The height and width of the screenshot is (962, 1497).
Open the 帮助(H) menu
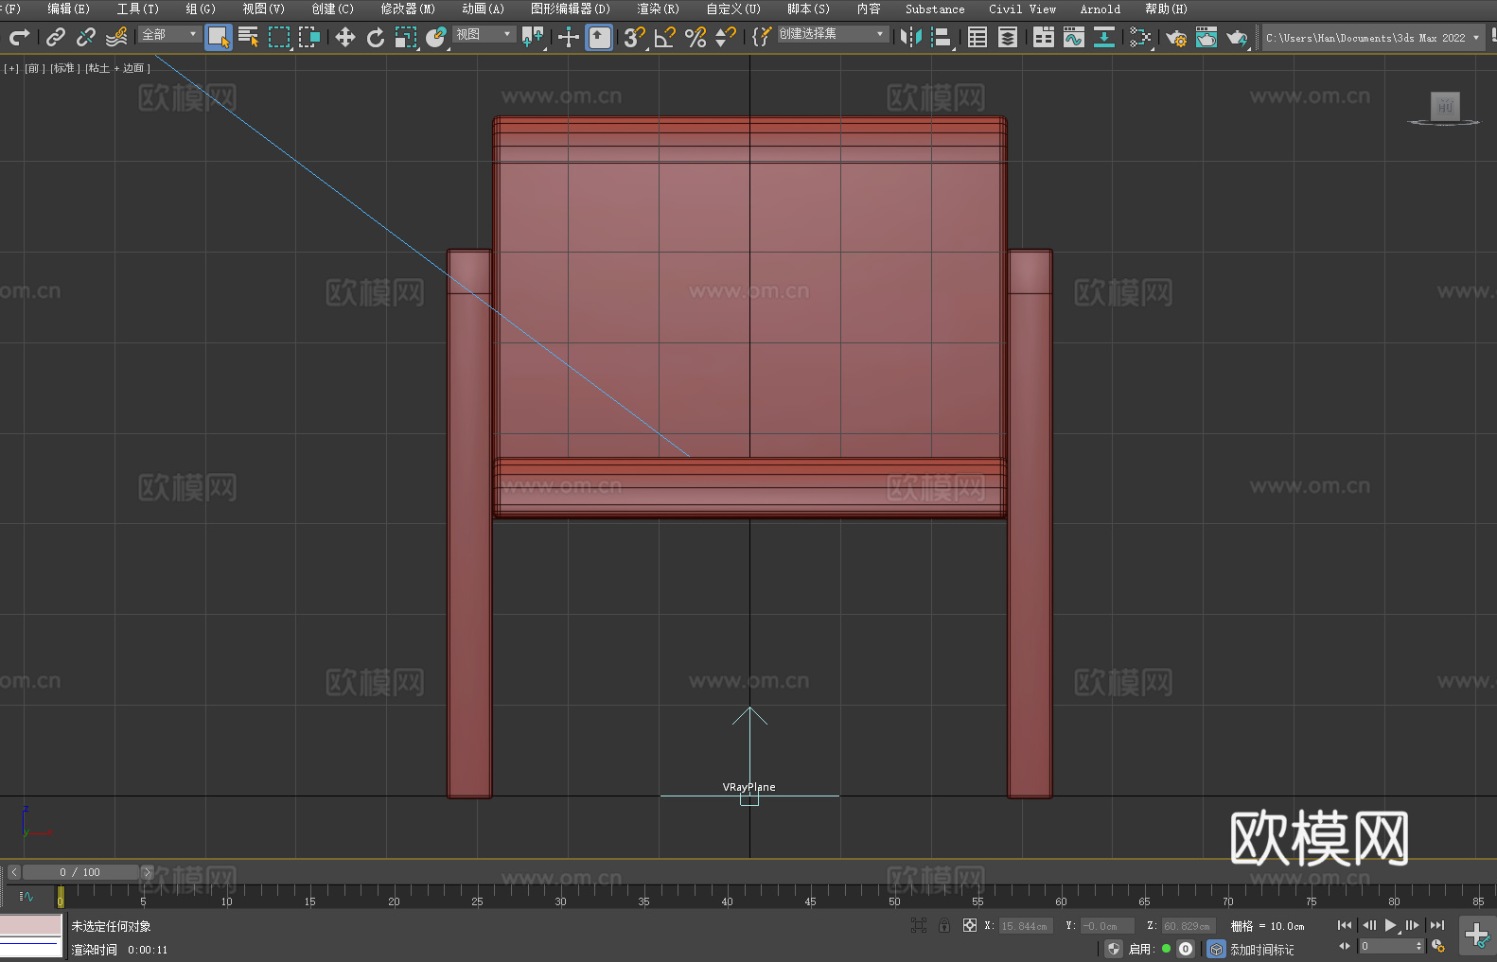click(x=1166, y=9)
